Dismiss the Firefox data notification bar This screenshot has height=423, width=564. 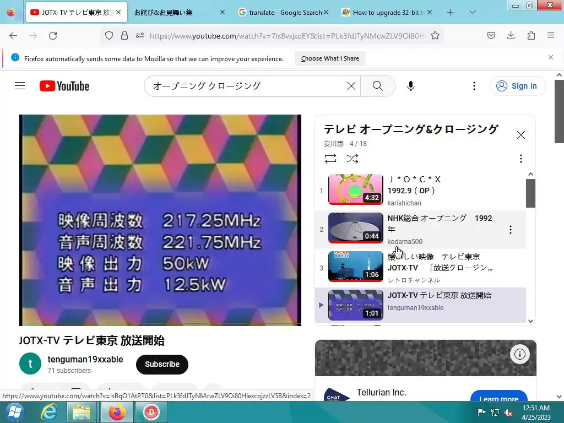tap(551, 57)
